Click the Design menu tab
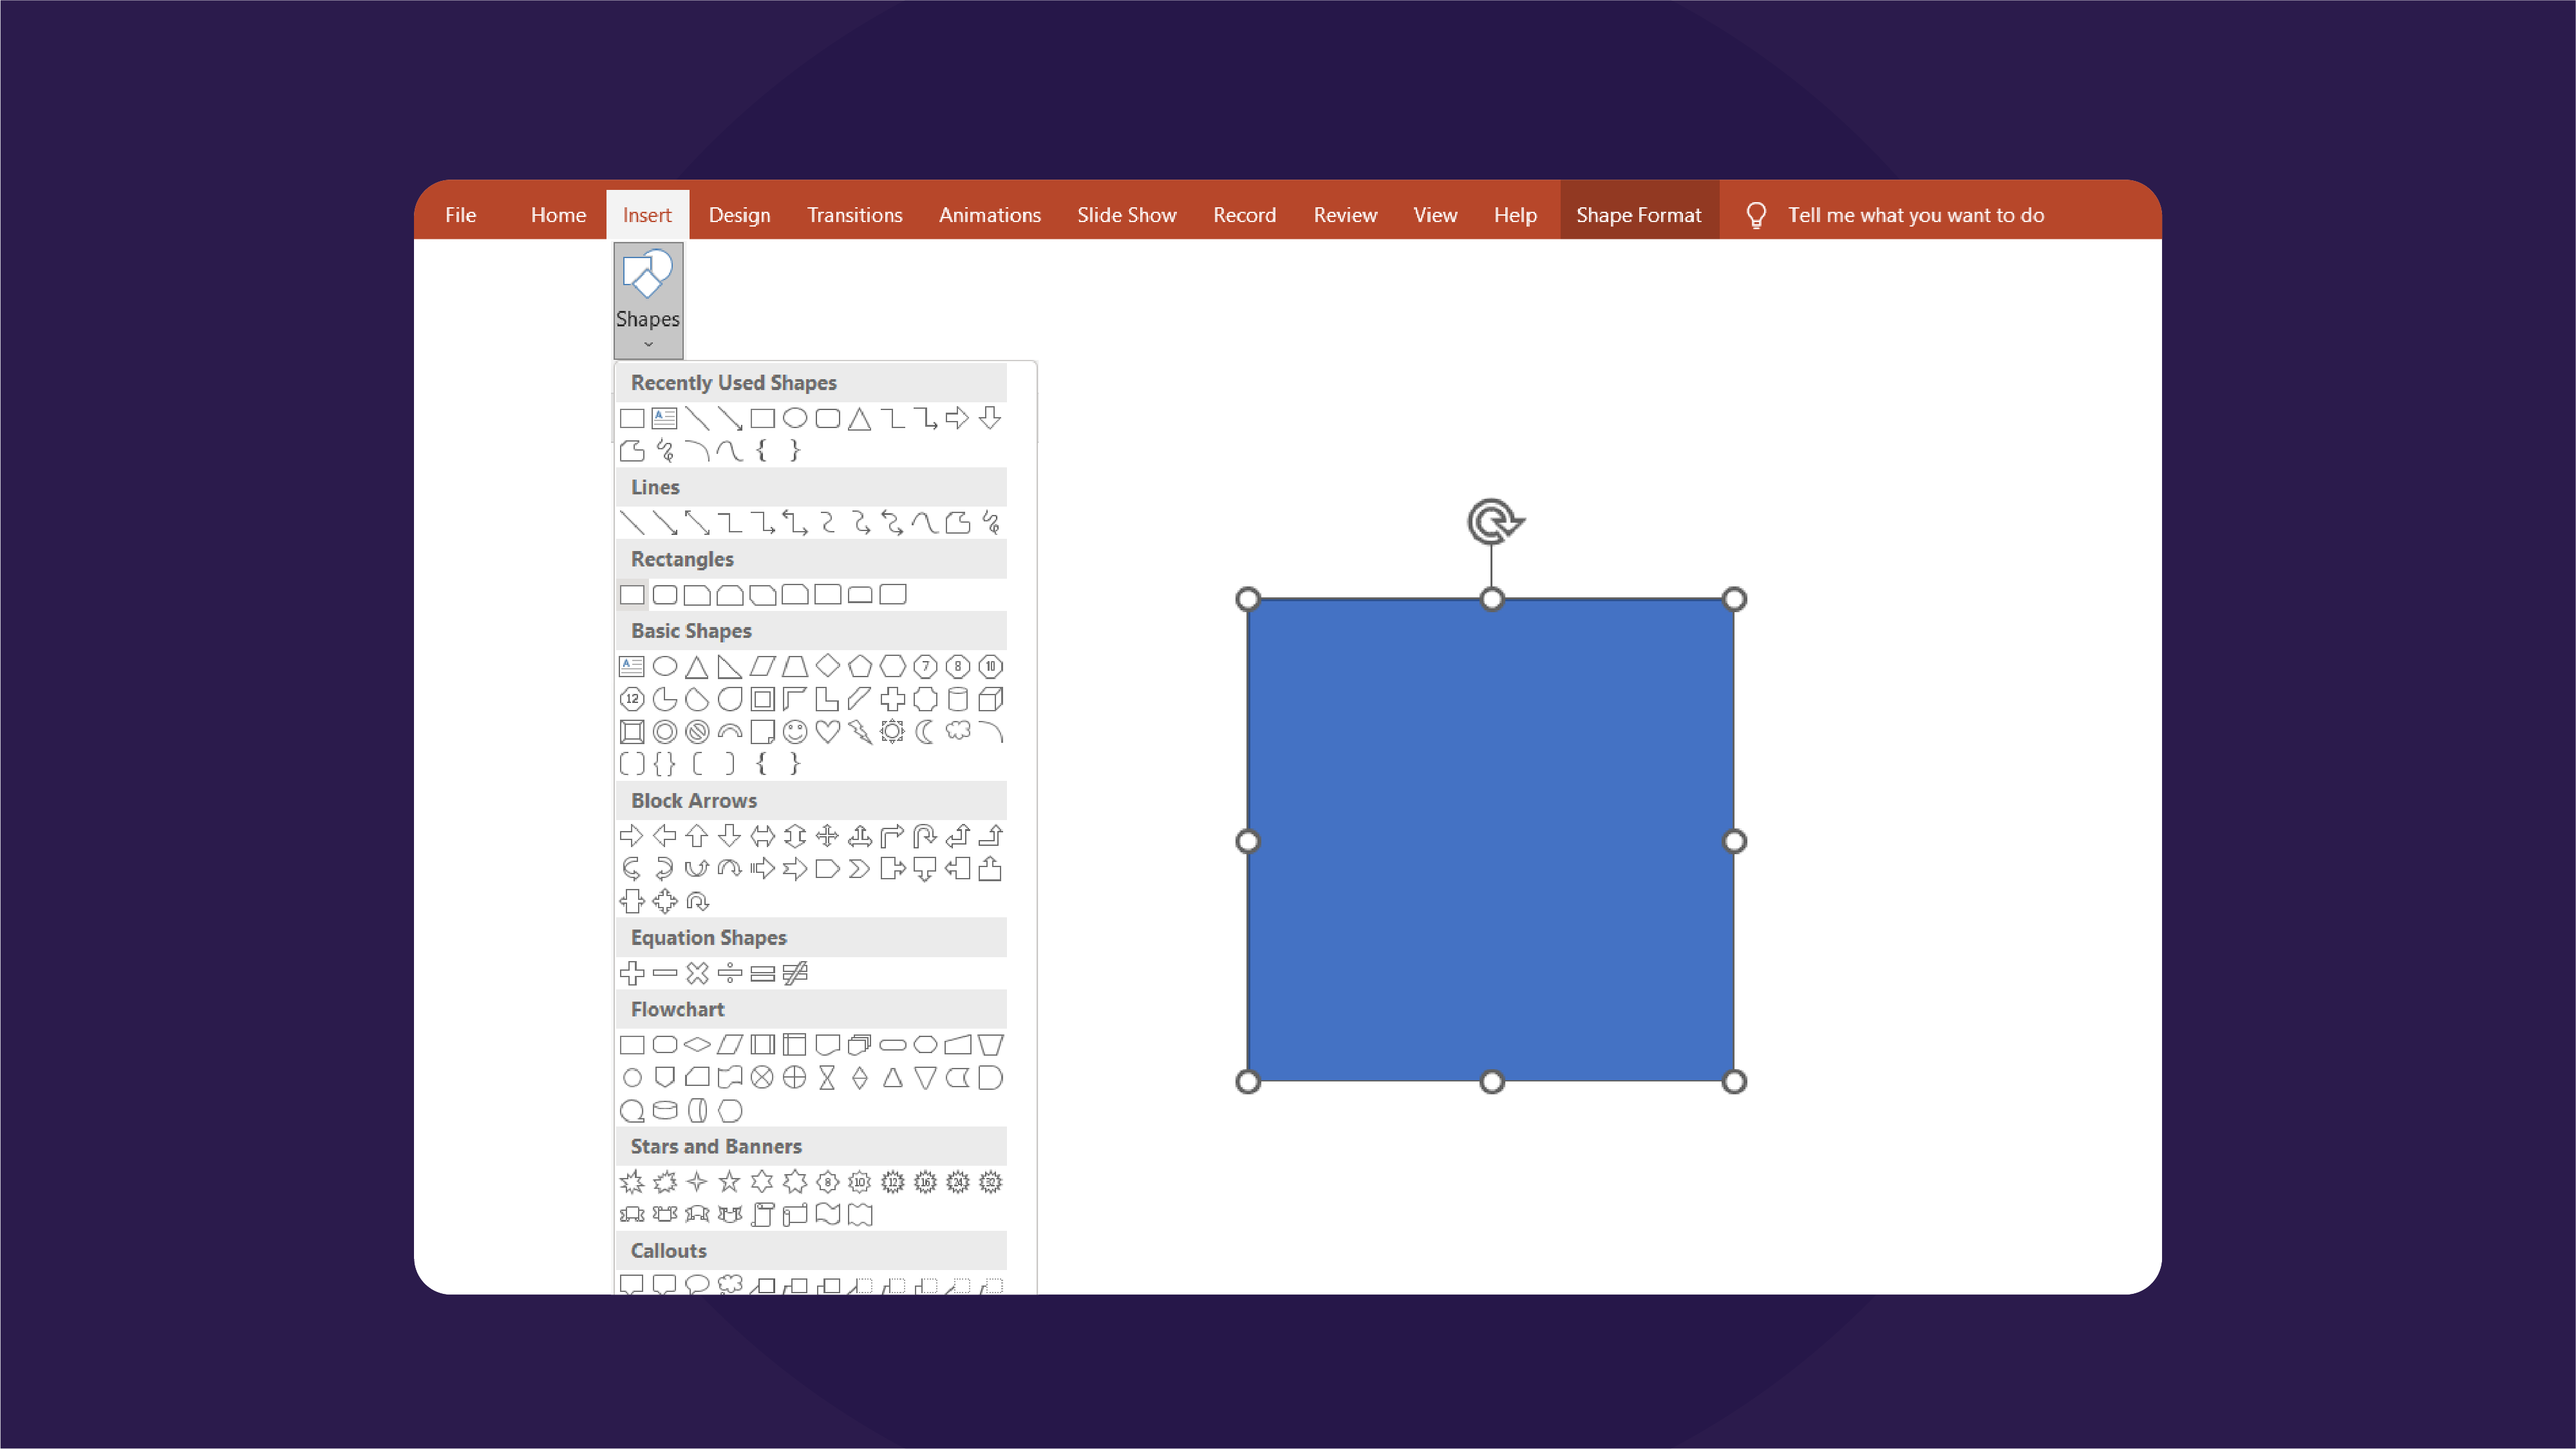This screenshot has height=1449, width=2576. pos(740,214)
